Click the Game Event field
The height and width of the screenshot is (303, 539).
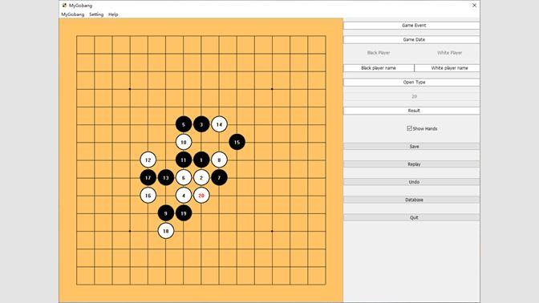(x=411, y=26)
